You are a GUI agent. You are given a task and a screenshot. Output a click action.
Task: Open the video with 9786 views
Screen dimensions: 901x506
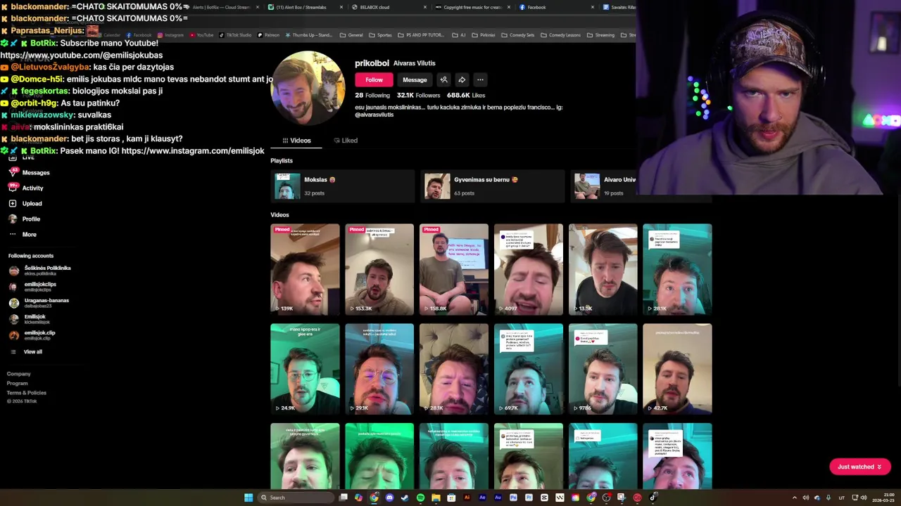(603, 369)
